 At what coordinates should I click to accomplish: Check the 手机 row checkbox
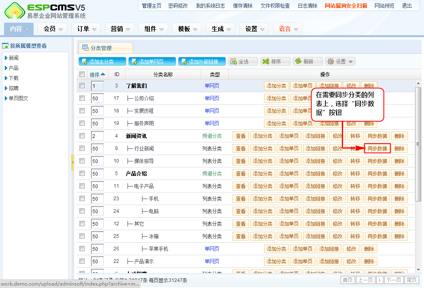click(x=82, y=198)
